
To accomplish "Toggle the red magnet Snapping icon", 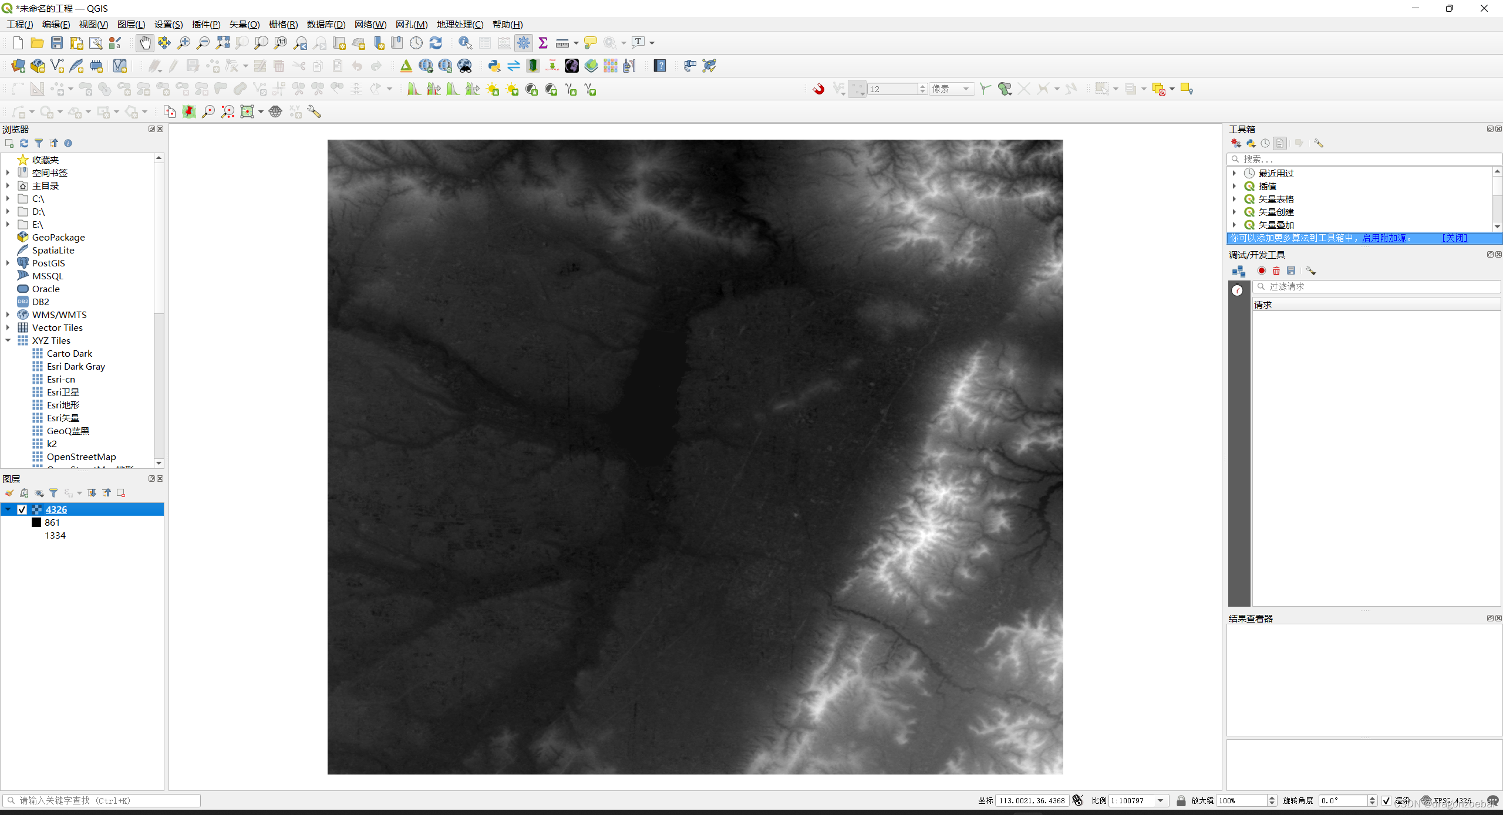I will click(818, 89).
